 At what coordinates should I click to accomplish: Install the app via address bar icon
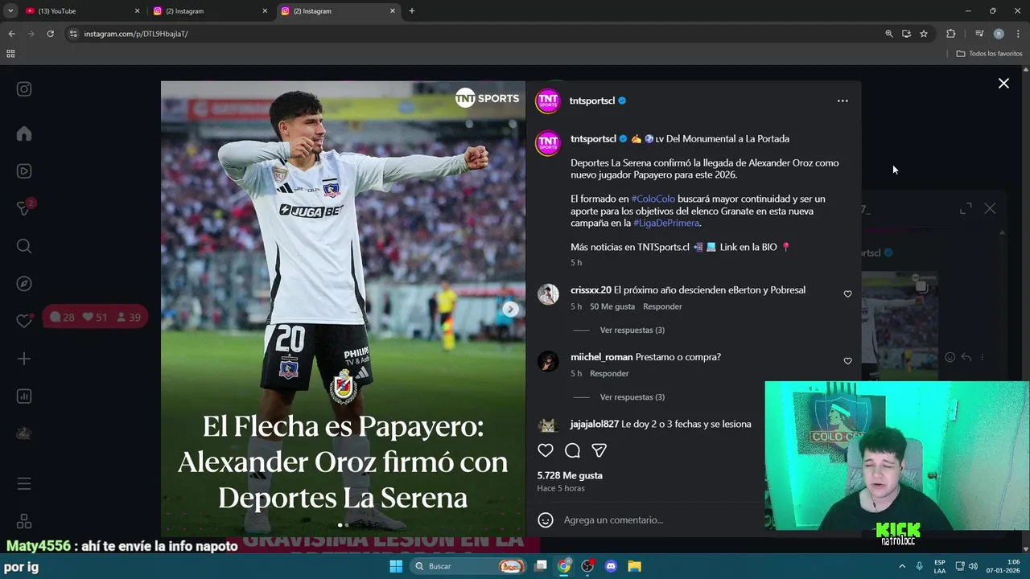pyautogui.click(x=906, y=34)
